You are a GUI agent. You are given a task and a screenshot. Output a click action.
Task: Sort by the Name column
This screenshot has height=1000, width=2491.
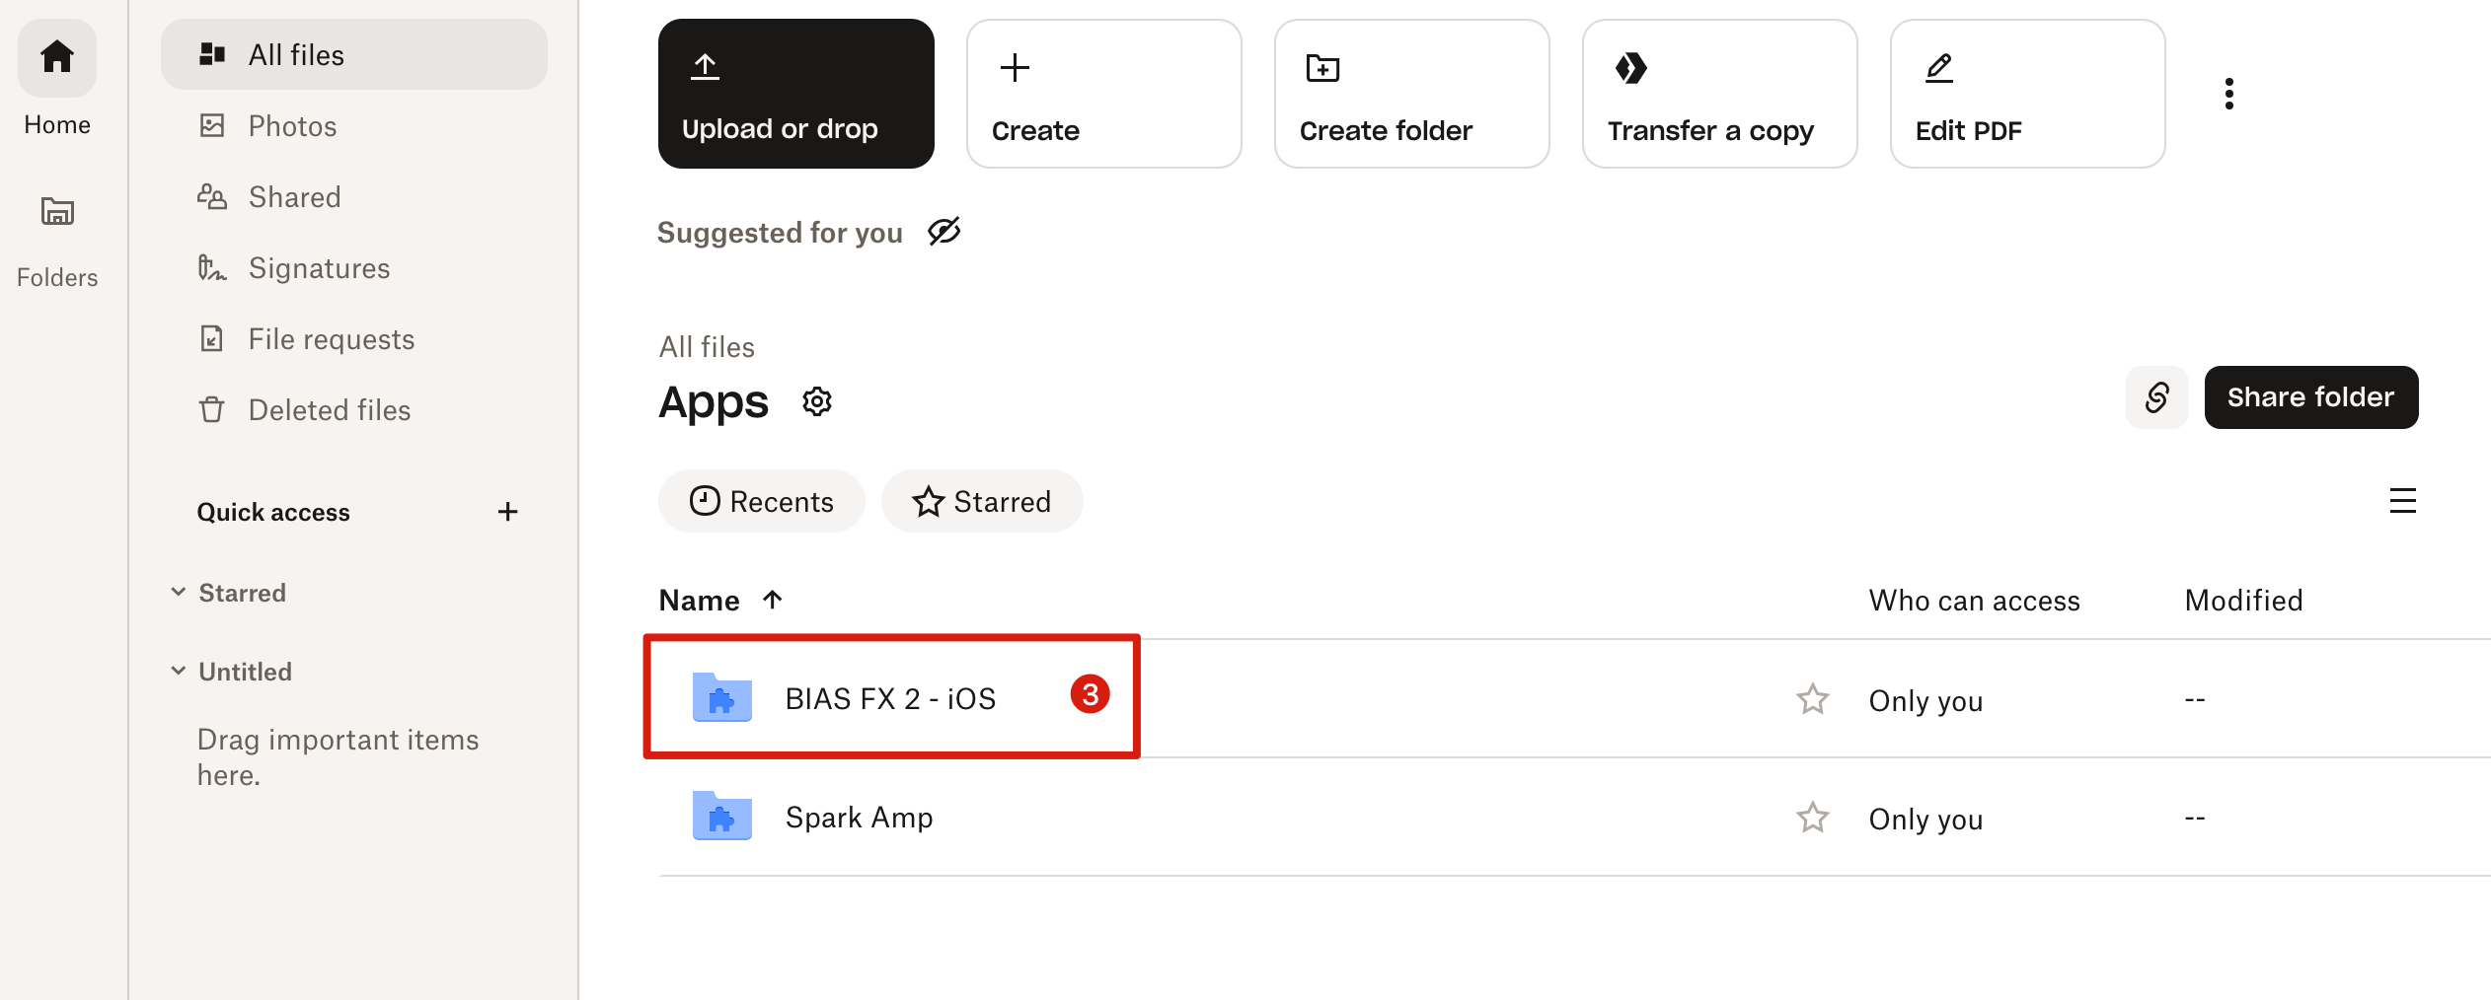click(x=720, y=600)
